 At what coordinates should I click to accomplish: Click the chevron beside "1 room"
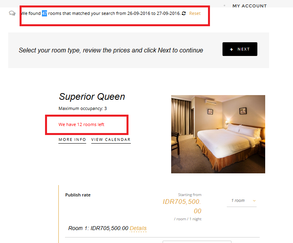254,201
